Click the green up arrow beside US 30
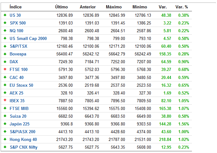217x153 pixels. 5,15
